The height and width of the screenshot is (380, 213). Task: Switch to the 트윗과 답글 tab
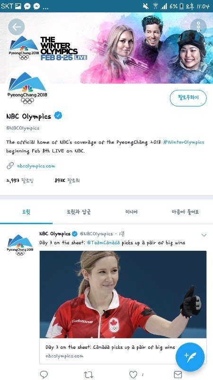(x=79, y=212)
